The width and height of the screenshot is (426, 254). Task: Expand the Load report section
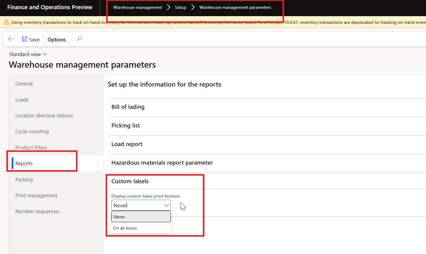pyautogui.click(x=268, y=144)
